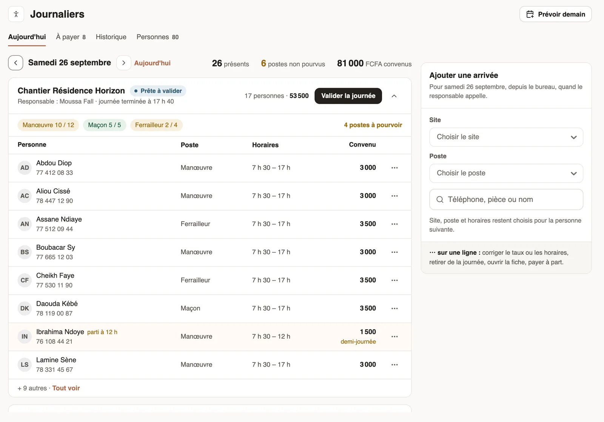
Task: Open row options for Aliou Cissé
Action: [x=394, y=196]
